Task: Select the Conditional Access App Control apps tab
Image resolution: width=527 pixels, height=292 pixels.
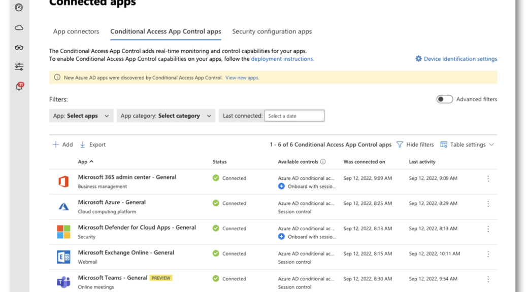Action: point(166,31)
